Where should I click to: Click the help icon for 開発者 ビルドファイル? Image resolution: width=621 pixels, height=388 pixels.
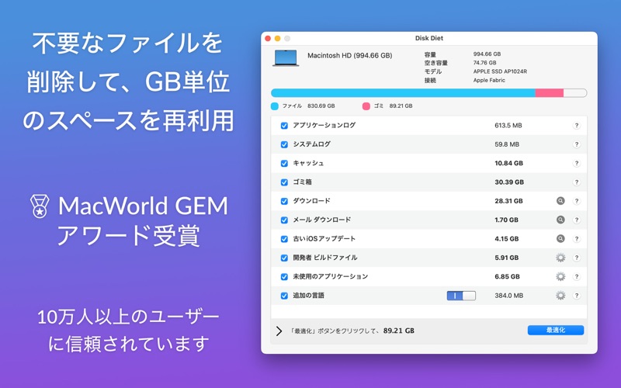point(577,258)
